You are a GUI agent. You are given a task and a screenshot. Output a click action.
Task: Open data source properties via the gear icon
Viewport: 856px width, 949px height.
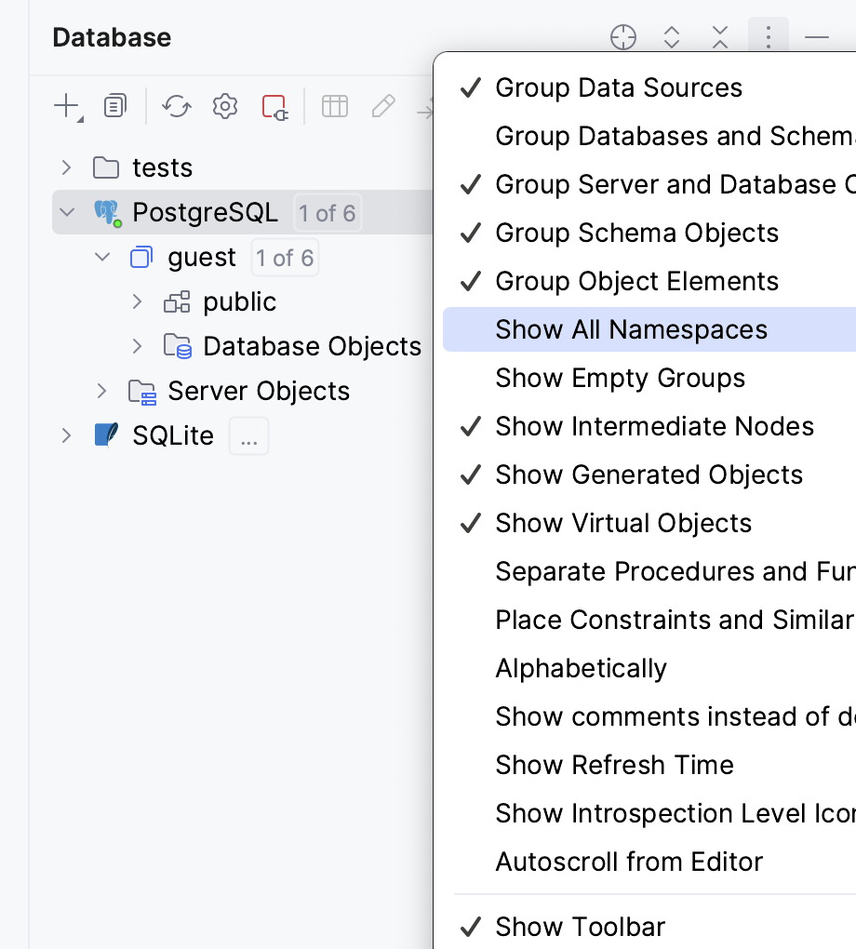(x=224, y=105)
